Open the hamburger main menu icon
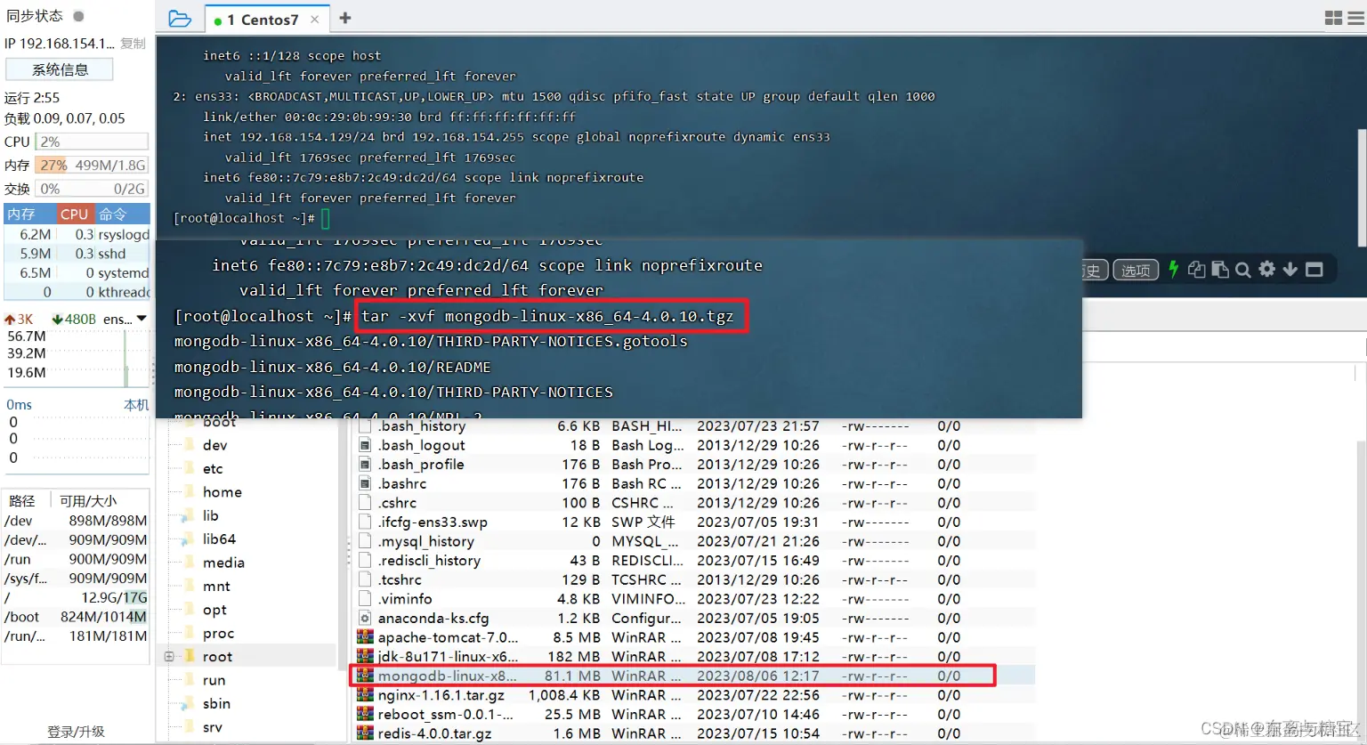 pyautogui.click(x=1356, y=18)
